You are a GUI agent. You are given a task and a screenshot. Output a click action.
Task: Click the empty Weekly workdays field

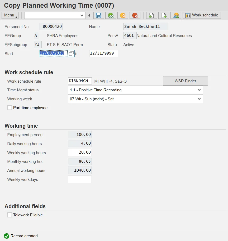pos(80,179)
